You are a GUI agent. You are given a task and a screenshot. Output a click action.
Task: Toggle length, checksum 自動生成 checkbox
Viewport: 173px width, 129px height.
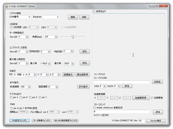(x=95, y=108)
